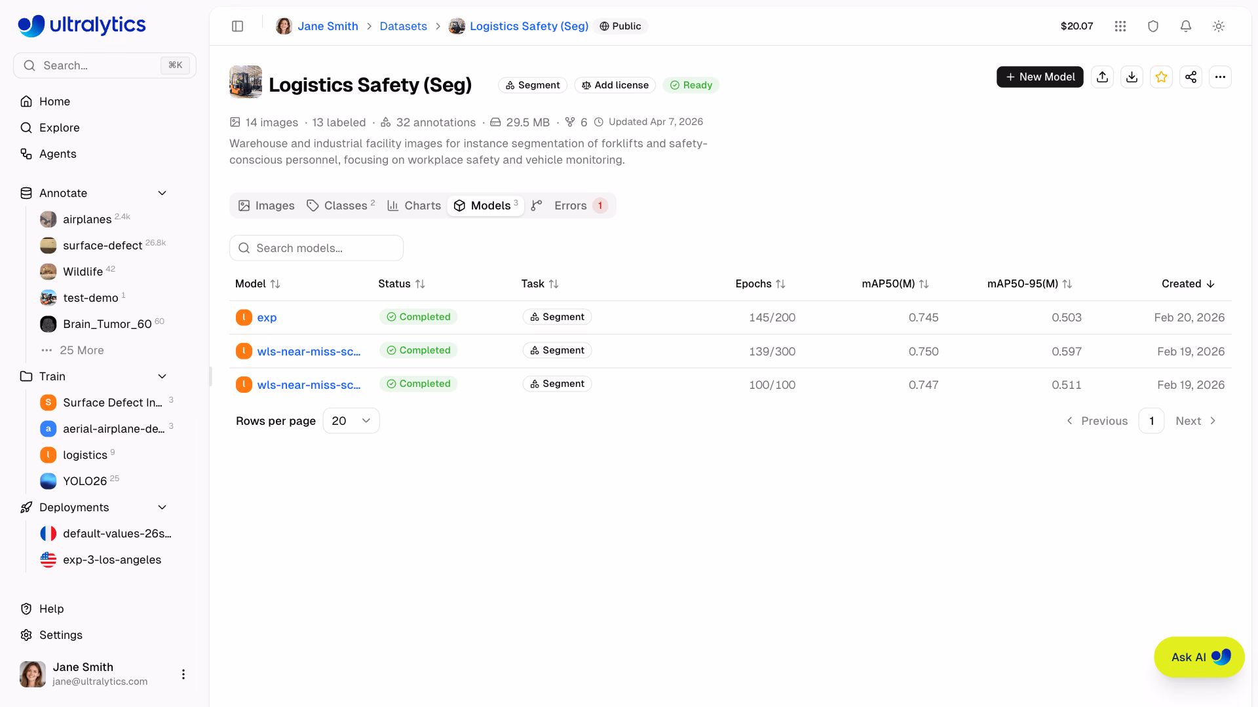1258x707 pixels.
Task: Click the shield icon in the top bar
Action: coord(1153,26)
